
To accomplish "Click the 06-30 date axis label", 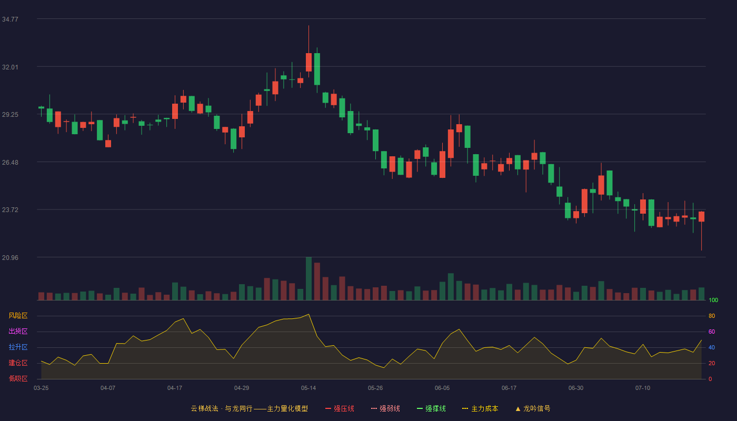I will (x=576, y=388).
